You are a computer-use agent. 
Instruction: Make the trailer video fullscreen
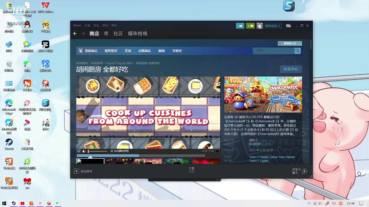(217, 151)
